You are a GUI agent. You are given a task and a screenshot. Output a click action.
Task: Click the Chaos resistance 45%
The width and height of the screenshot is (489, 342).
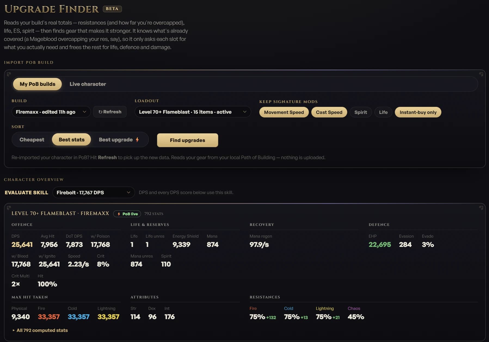(x=356, y=317)
